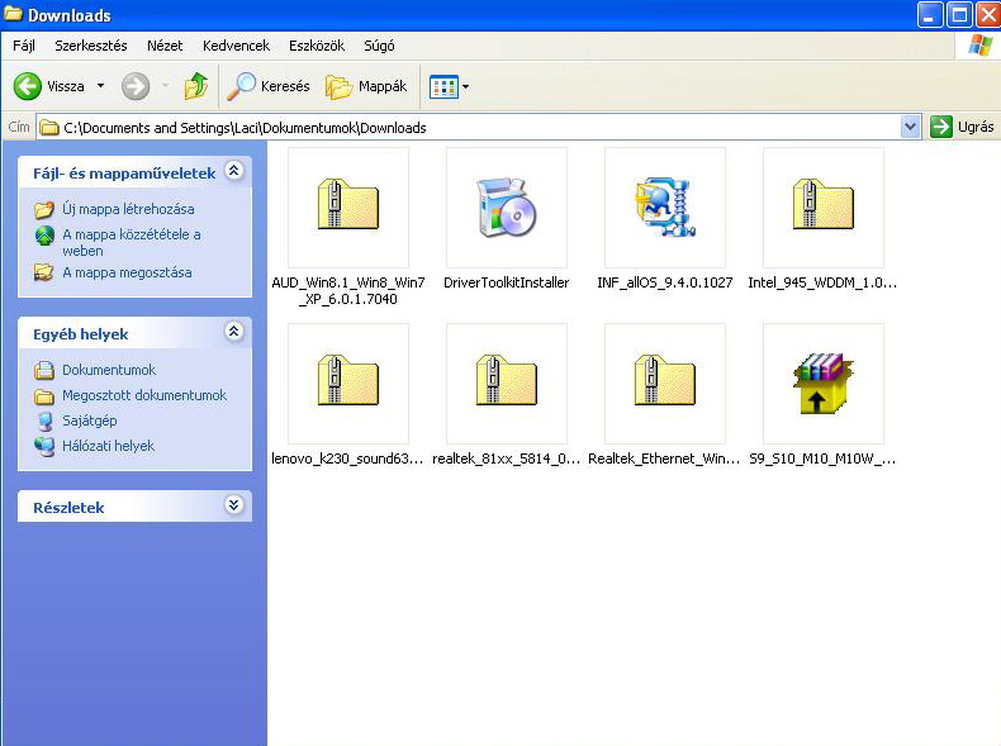Open the Súgó menu

click(x=379, y=45)
